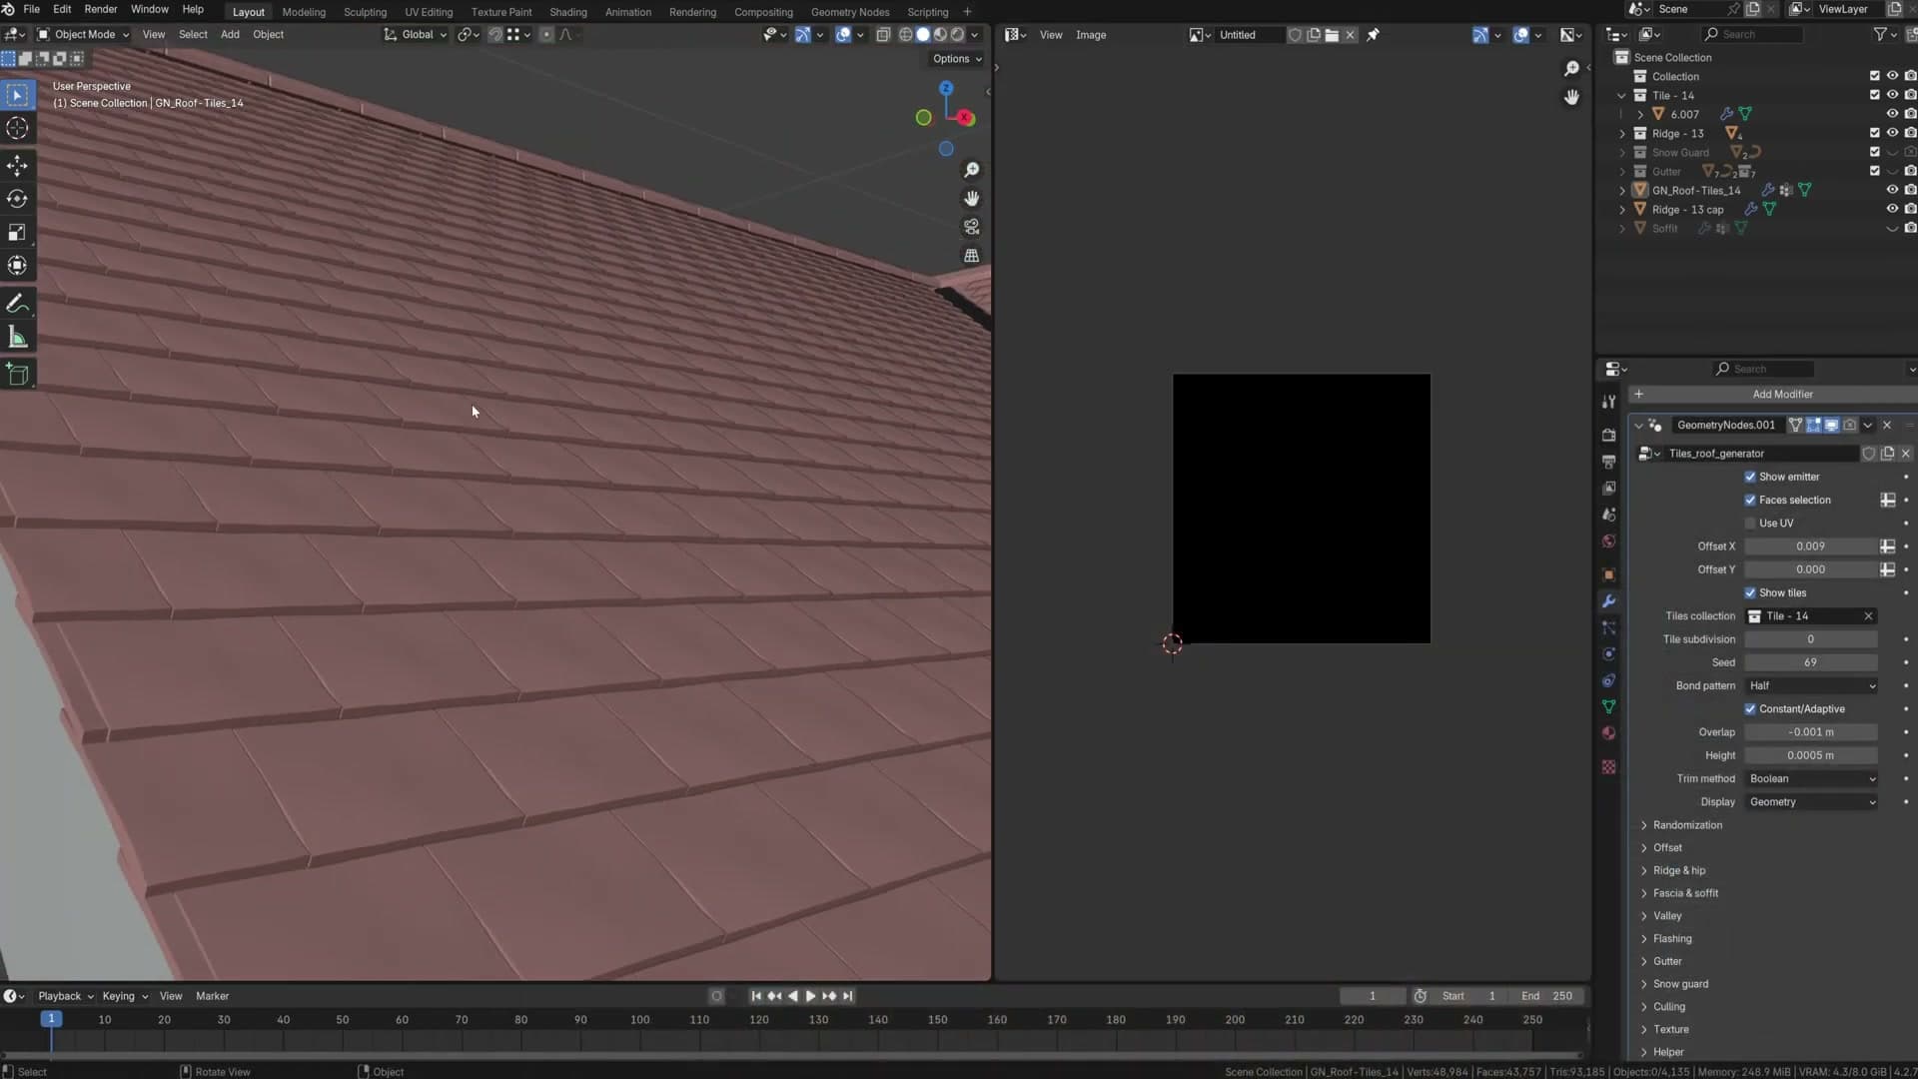Click the image editor pan hand icon

coord(1571,97)
